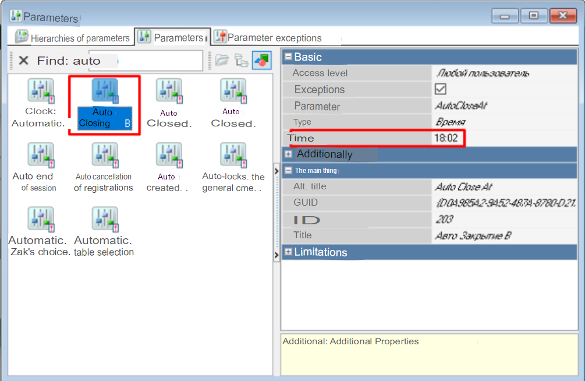Select the Auto-locks the general parameter icon
The width and height of the screenshot is (585, 381).
(x=233, y=155)
